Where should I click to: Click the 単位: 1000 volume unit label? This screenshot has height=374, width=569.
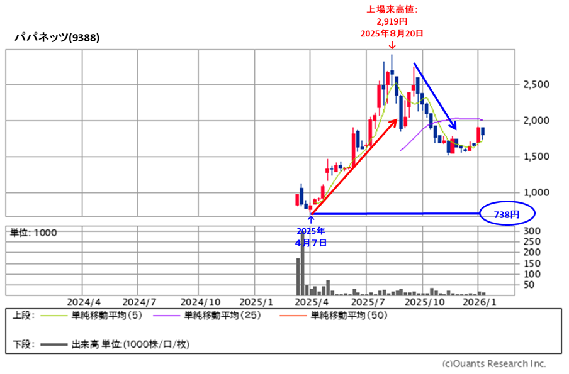tap(33, 233)
